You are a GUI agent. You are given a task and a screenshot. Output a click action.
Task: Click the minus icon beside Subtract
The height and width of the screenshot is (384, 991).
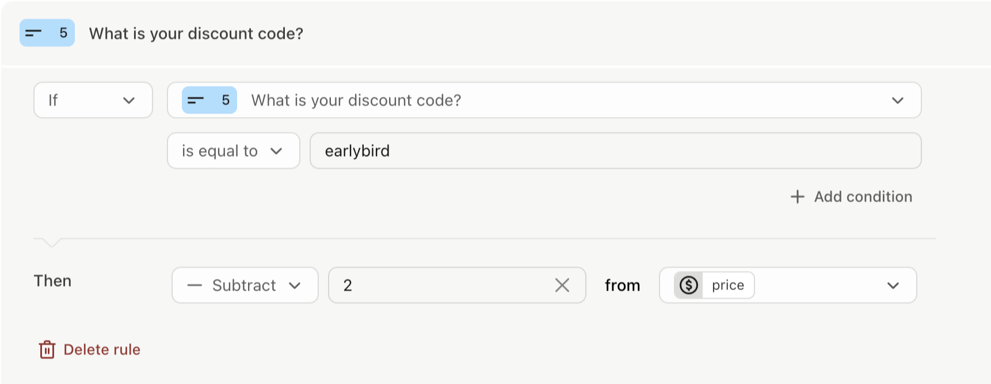point(195,285)
